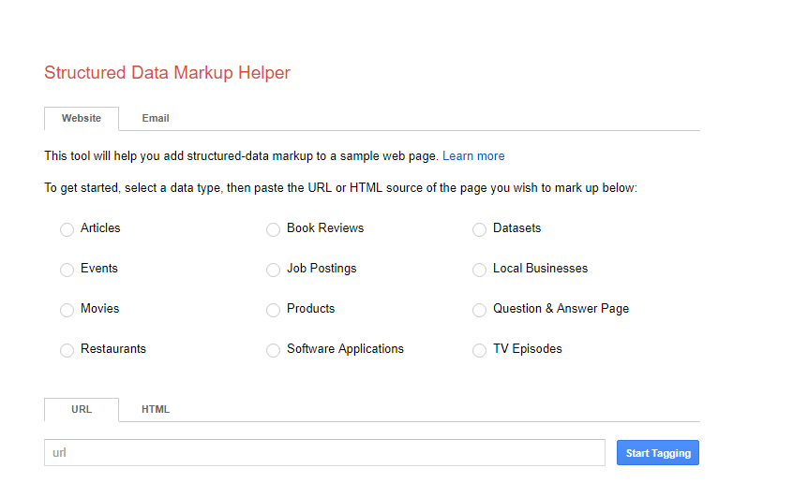This screenshot has height=483, width=793.
Task: Choose the Job Postings data type
Action: pyautogui.click(x=273, y=270)
